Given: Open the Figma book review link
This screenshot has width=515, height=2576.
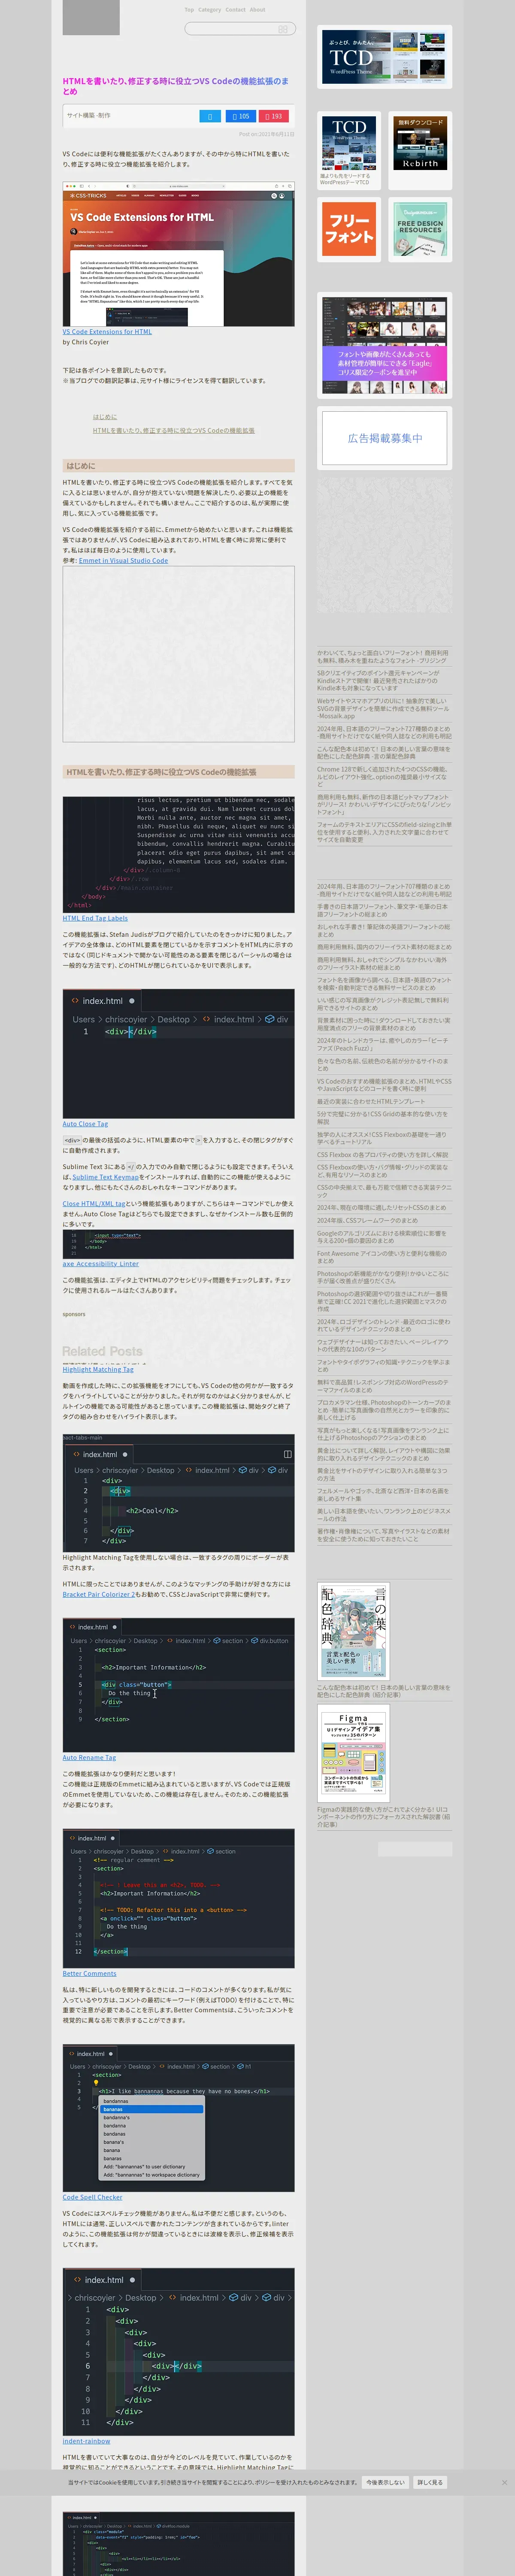Looking at the screenshot, I should click(x=384, y=1817).
